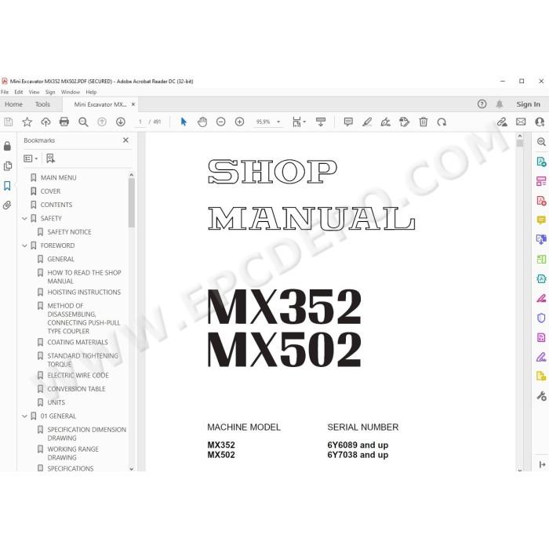
Task: Open the Sign menu
Action: tap(50, 92)
